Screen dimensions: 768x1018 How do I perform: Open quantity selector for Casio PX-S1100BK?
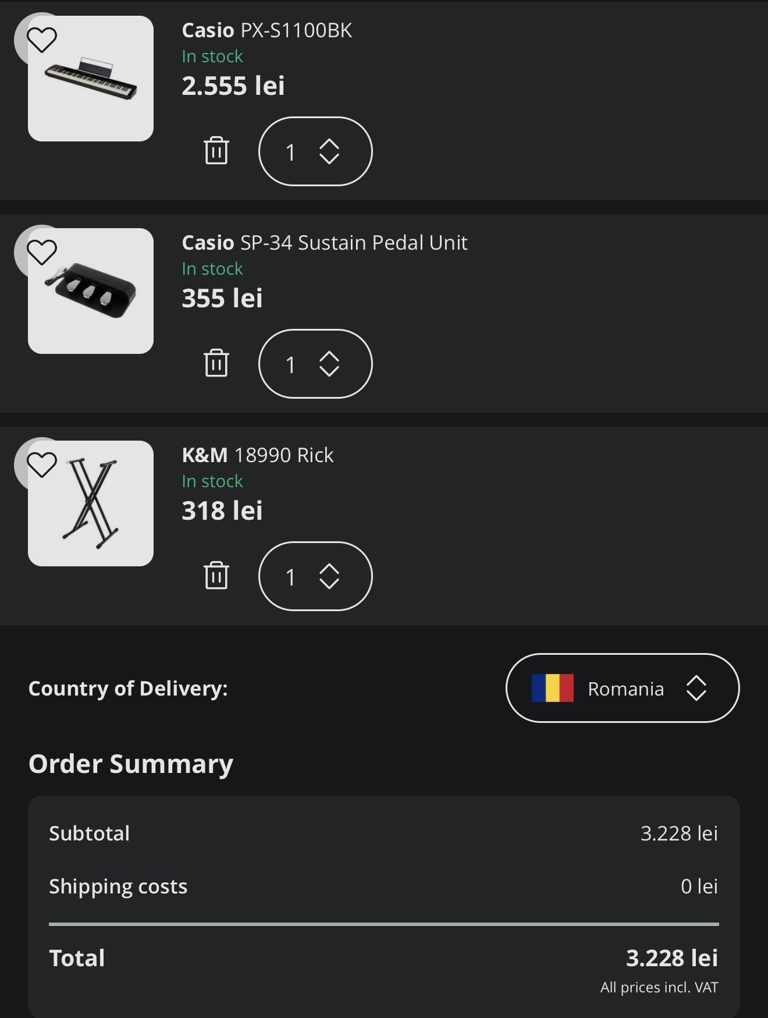point(315,151)
